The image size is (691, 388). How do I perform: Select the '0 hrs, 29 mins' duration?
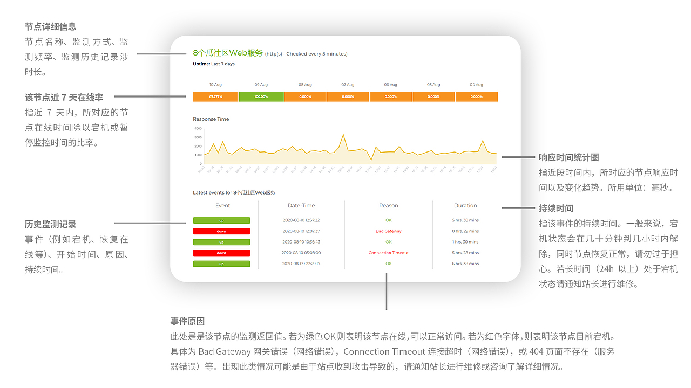tap(465, 231)
